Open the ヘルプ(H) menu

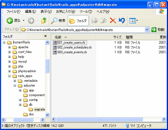(103, 12)
